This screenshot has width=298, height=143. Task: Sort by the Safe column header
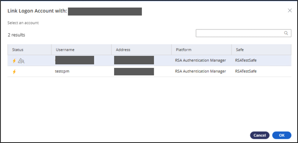[240, 50]
